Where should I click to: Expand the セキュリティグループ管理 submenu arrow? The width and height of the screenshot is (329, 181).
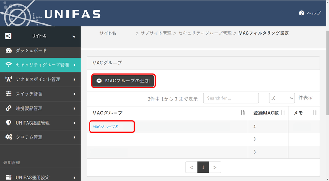click(x=75, y=65)
